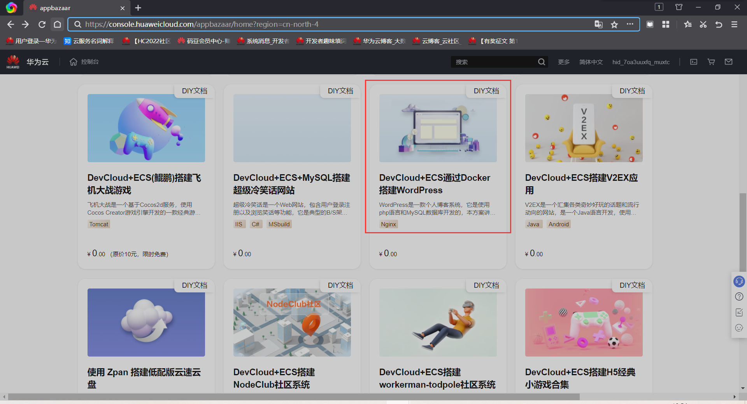Open the Zpan cloud thumbnail image
This screenshot has height=404, width=747.
pos(146,322)
